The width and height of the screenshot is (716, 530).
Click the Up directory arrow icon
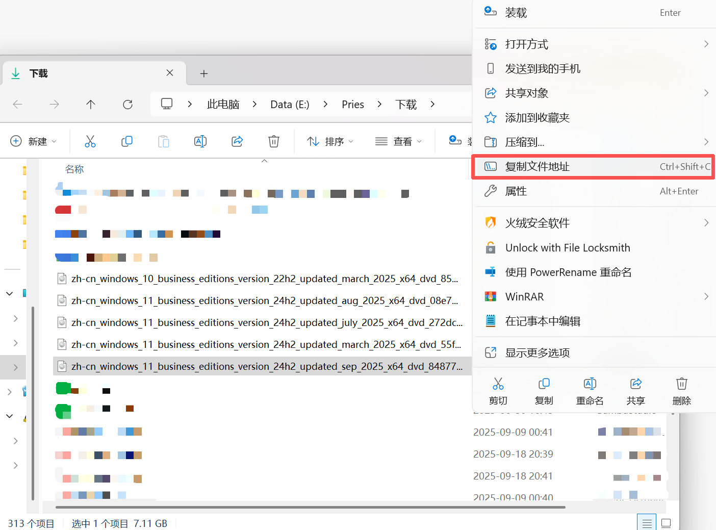(91, 105)
